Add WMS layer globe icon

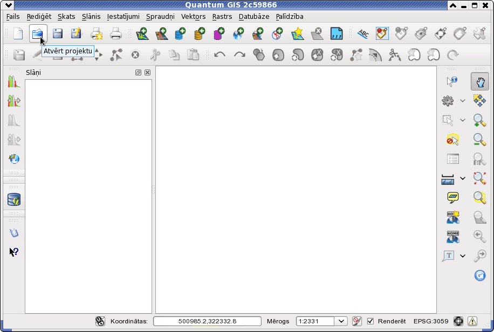[238, 33]
